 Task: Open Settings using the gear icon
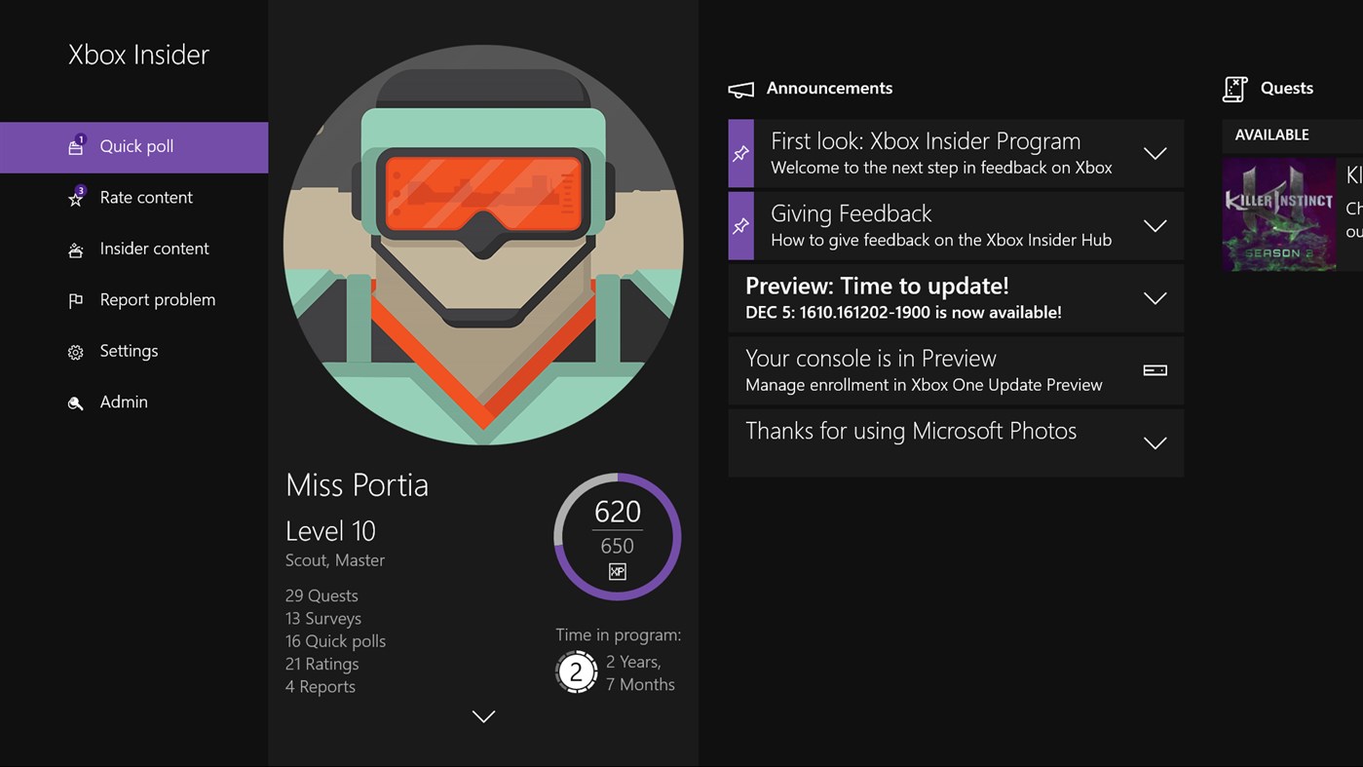(x=77, y=350)
